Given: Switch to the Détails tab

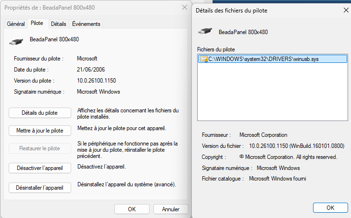Looking at the screenshot, I should click(59, 24).
